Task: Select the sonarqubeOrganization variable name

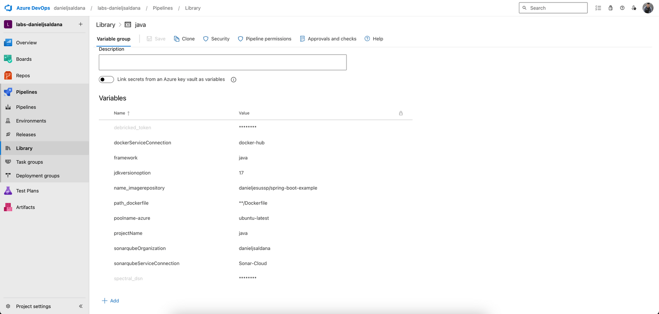Action: click(140, 248)
